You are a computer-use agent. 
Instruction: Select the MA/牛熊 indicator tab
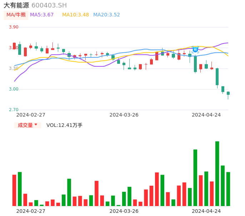coord(16,15)
